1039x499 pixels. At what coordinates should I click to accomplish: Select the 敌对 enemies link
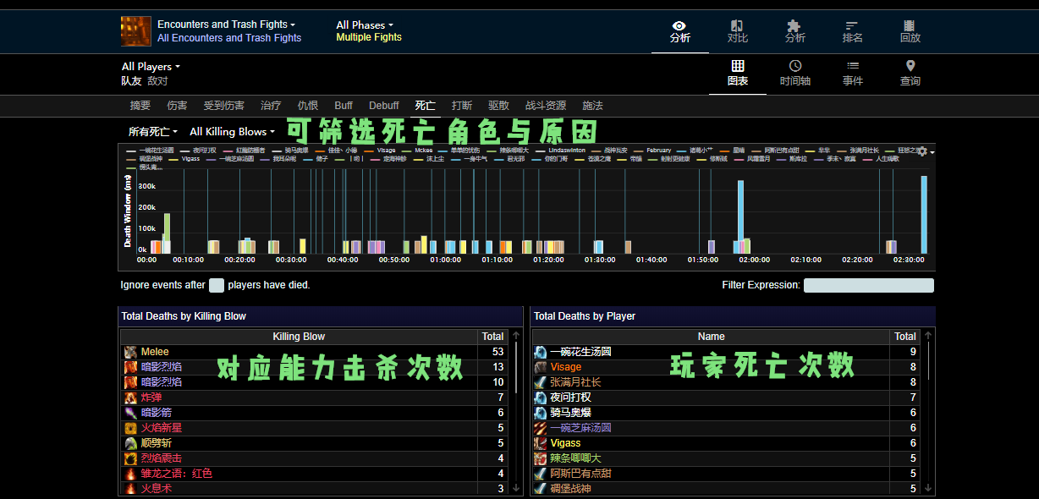click(157, 81)
